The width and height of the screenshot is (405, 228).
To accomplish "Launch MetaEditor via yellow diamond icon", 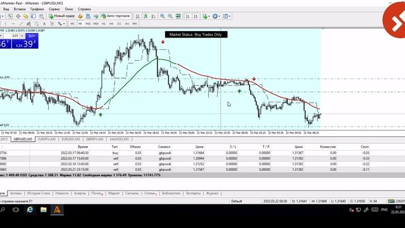I will 80,16.
